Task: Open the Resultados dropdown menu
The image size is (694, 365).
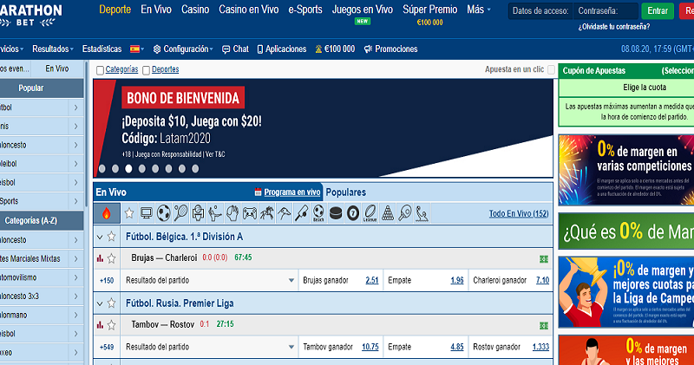Action: [x=53, y=49]
